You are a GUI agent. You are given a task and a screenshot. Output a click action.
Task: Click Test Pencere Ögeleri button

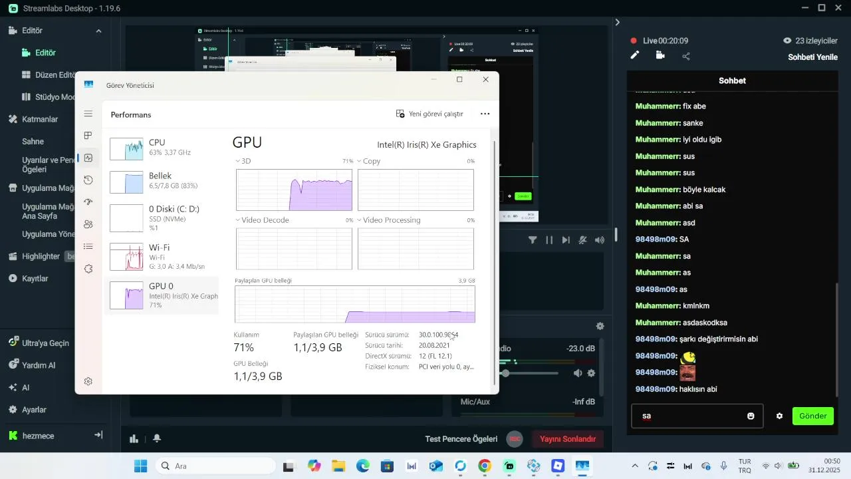coord(461,439)
